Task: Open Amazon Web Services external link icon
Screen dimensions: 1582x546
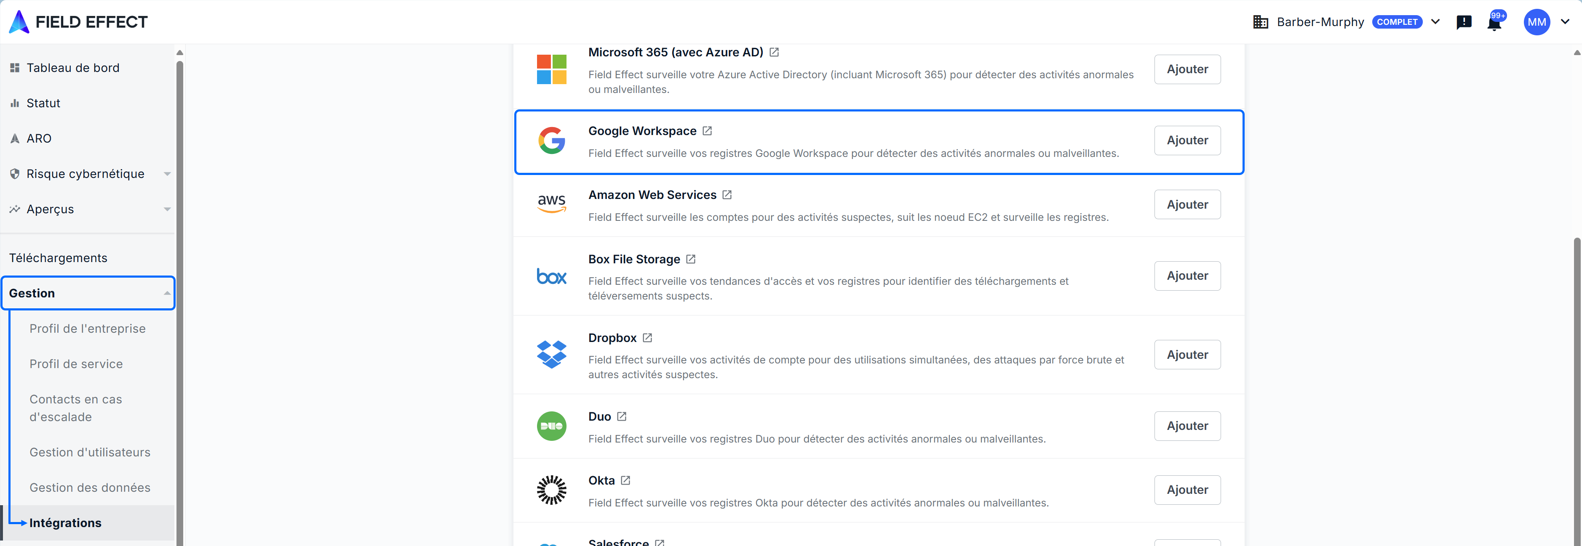Action: (727, 195)
